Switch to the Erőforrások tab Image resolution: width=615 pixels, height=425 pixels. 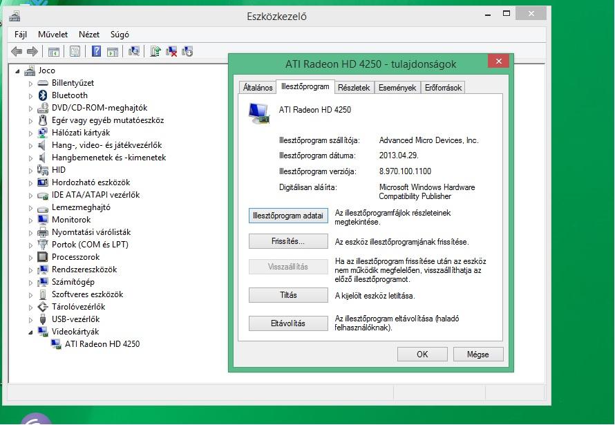pos(443,88)
